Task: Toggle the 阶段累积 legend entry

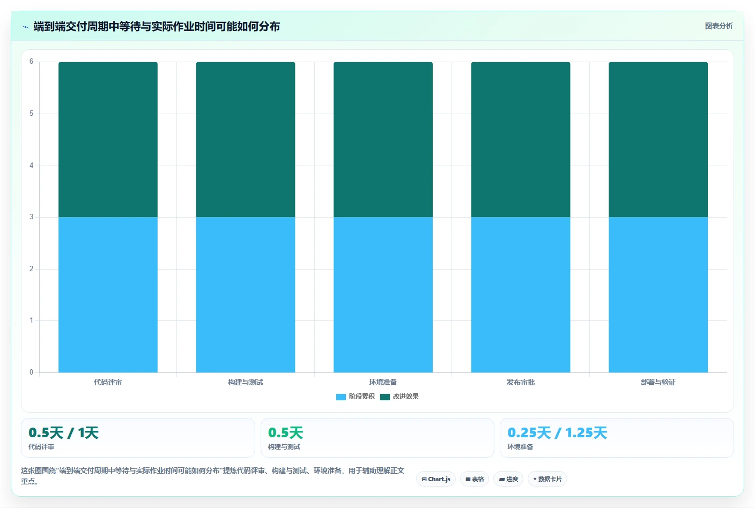Action: 355,397
